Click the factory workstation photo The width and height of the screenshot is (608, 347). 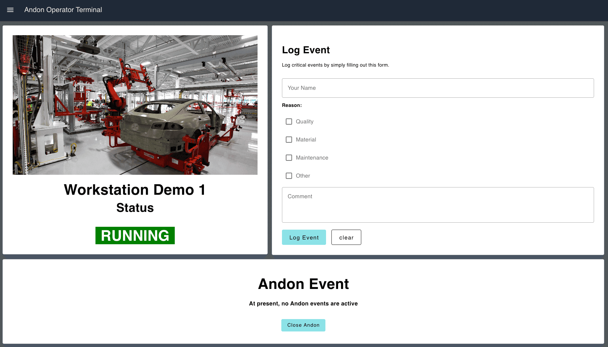coord(135,105)
